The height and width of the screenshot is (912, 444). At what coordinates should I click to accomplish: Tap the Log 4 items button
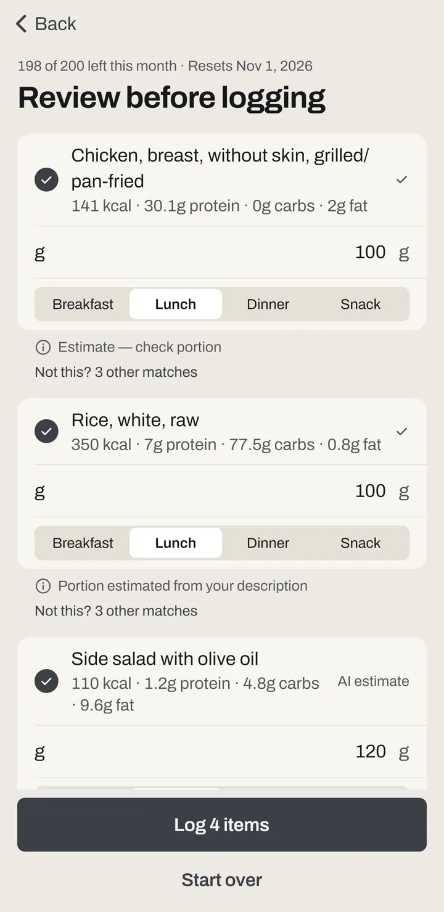(222, 824)
